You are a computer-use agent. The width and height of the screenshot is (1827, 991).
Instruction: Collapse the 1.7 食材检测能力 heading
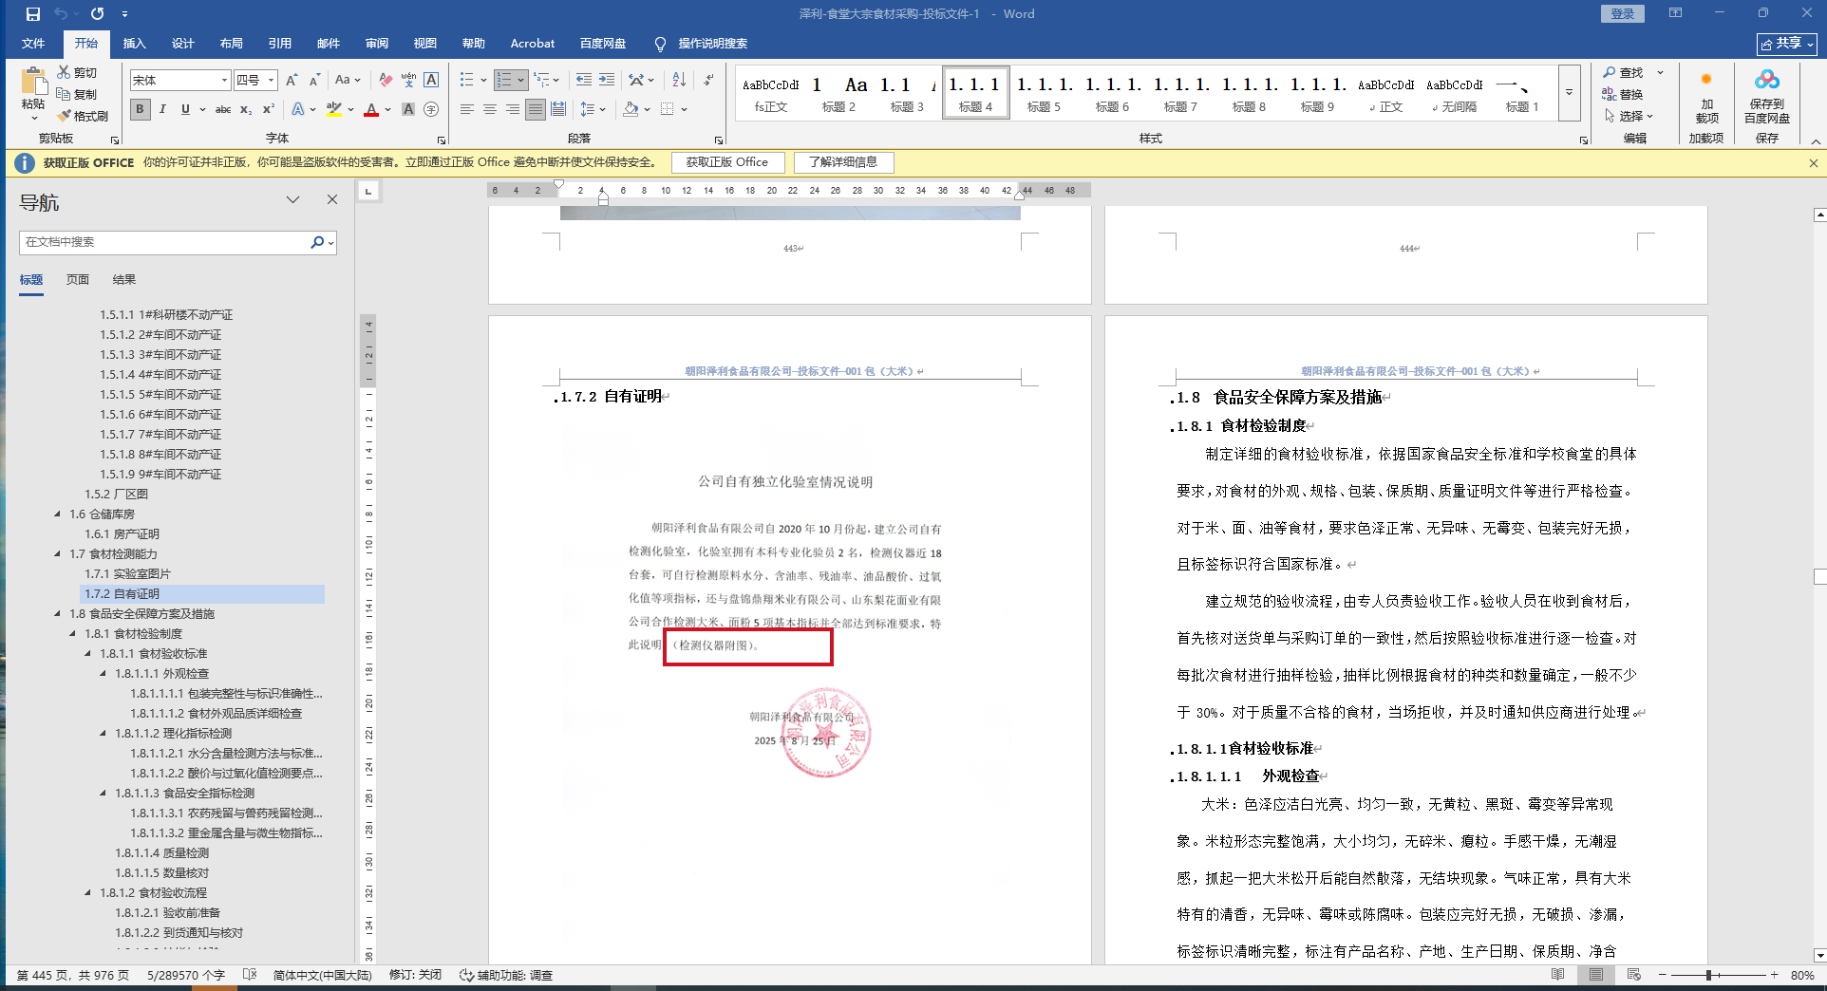point(58,554)
